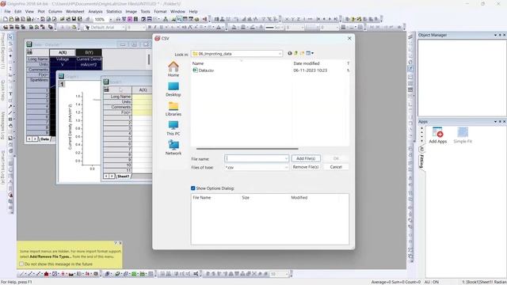The image size is (507, 285).
Task: Open the File menu
Action: (7, 11)
